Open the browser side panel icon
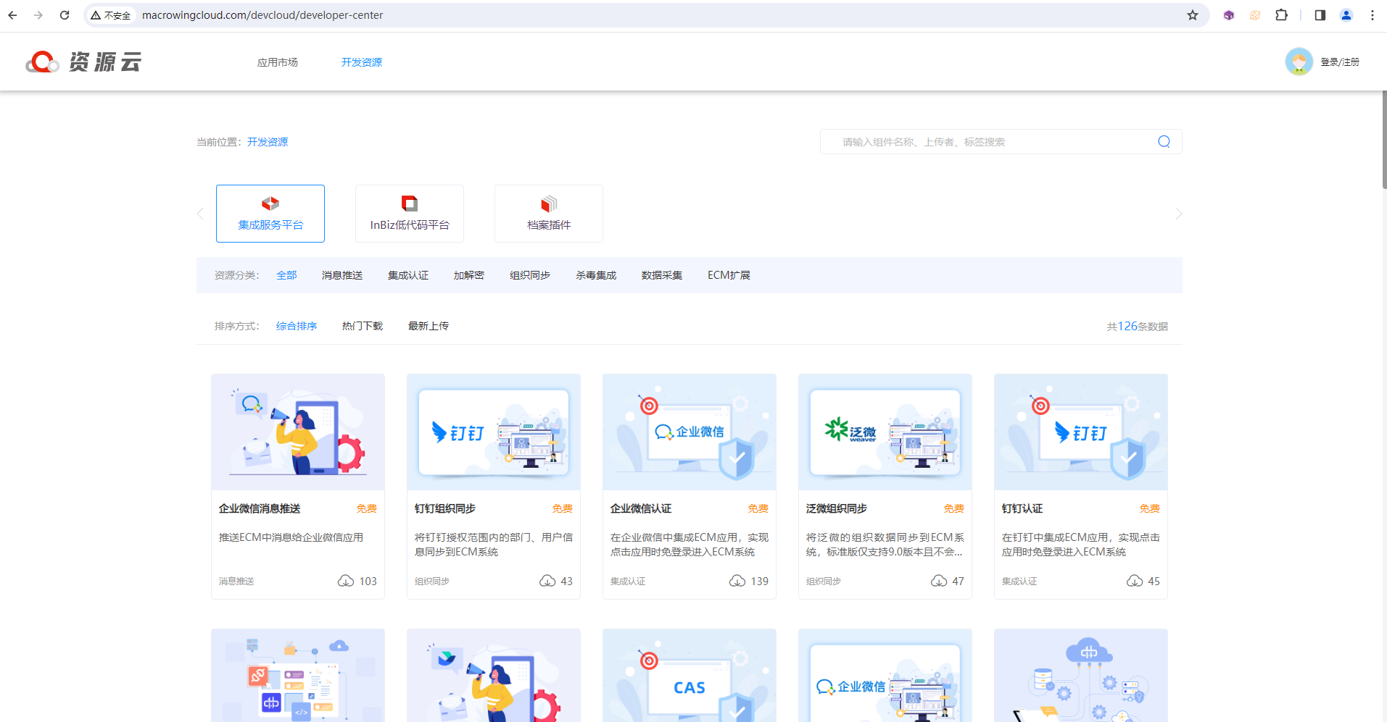1387x722 pixels. click(x=1320, y=15)
